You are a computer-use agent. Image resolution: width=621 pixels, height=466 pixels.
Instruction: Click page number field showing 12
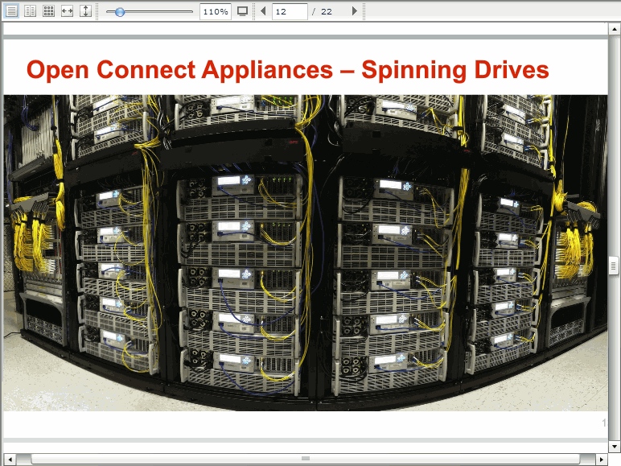290,11
